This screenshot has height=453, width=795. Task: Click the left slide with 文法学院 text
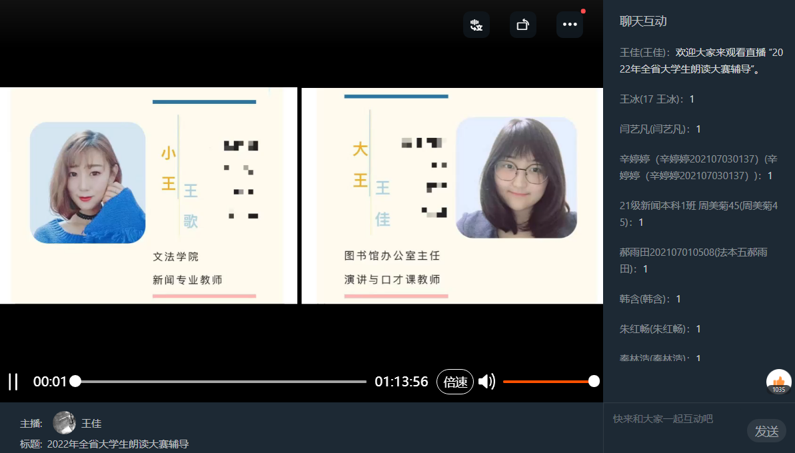(x=148, y=196)
